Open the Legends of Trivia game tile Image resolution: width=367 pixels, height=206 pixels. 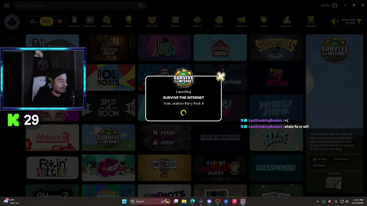click(109, 47)
